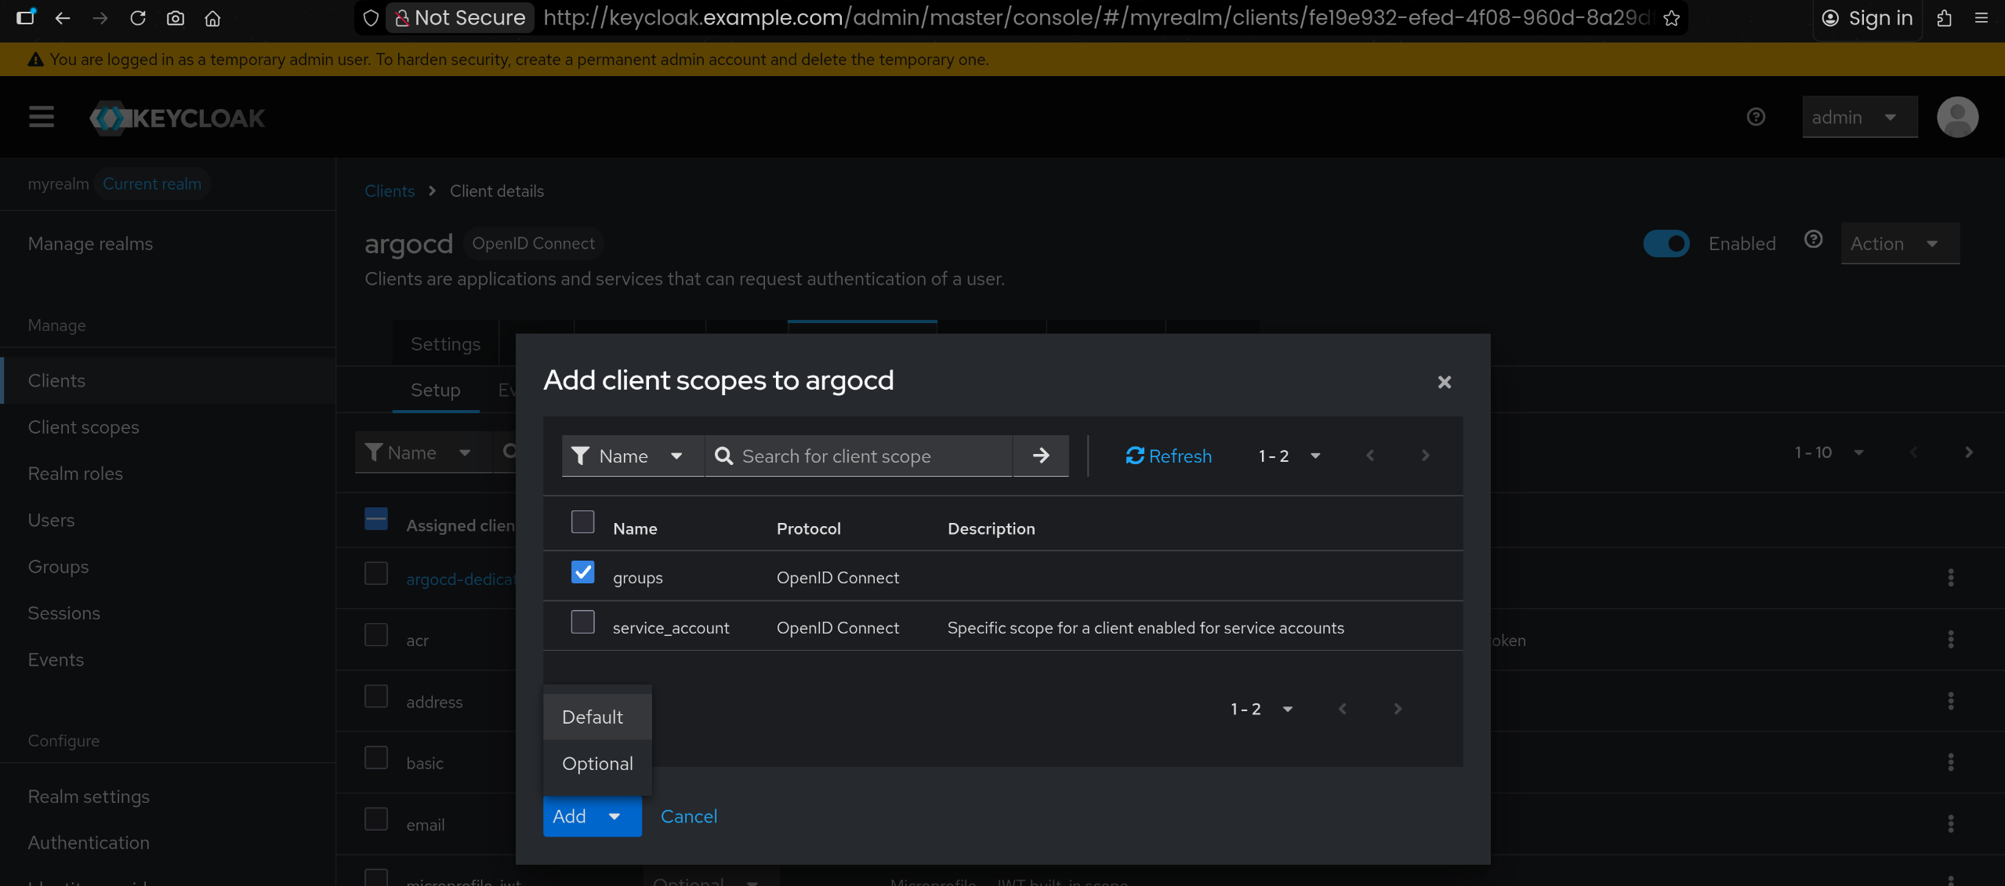Uncheck the groups scope checkbox
Viewport: 2005px width, 886px height.
tap(582, 572)
